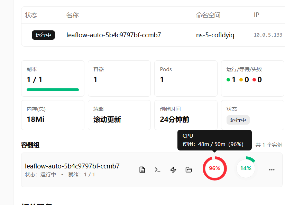Click the 创建时间 card label
This screenshot has height=205, width=285.
[x=170, y=109]
